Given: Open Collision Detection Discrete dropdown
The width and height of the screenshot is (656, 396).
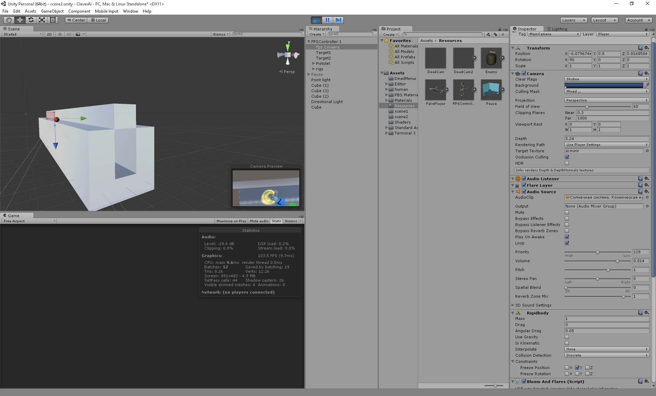Looking at the screenshot, I should [606, 355].
